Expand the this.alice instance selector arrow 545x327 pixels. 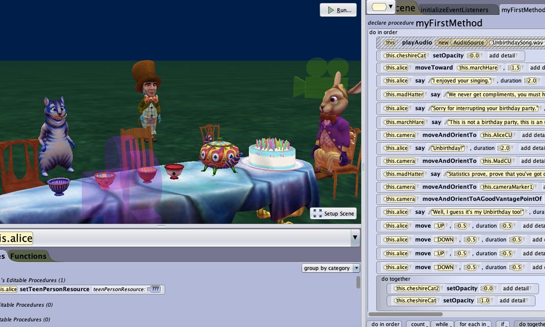(355, 237)
